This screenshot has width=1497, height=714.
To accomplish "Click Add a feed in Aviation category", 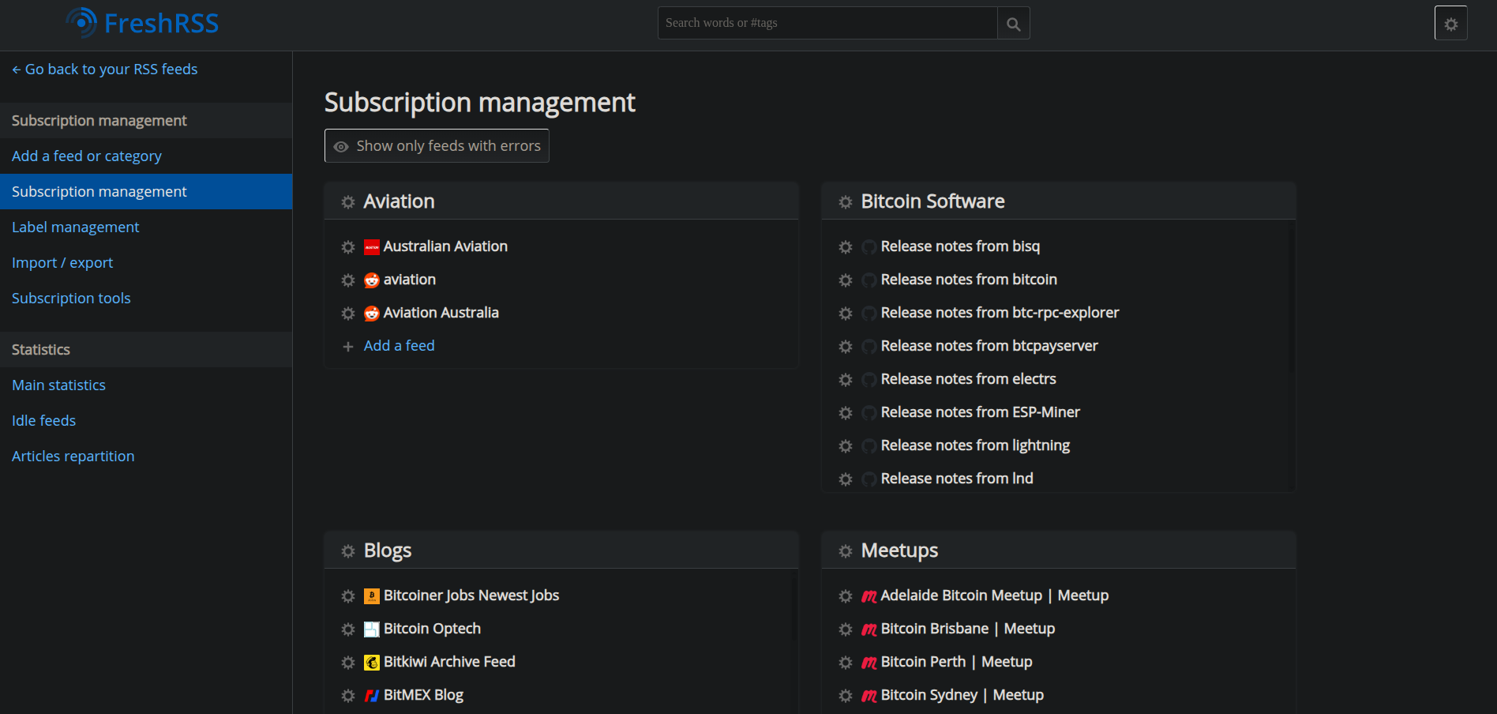I will click(x=399, y=346).
